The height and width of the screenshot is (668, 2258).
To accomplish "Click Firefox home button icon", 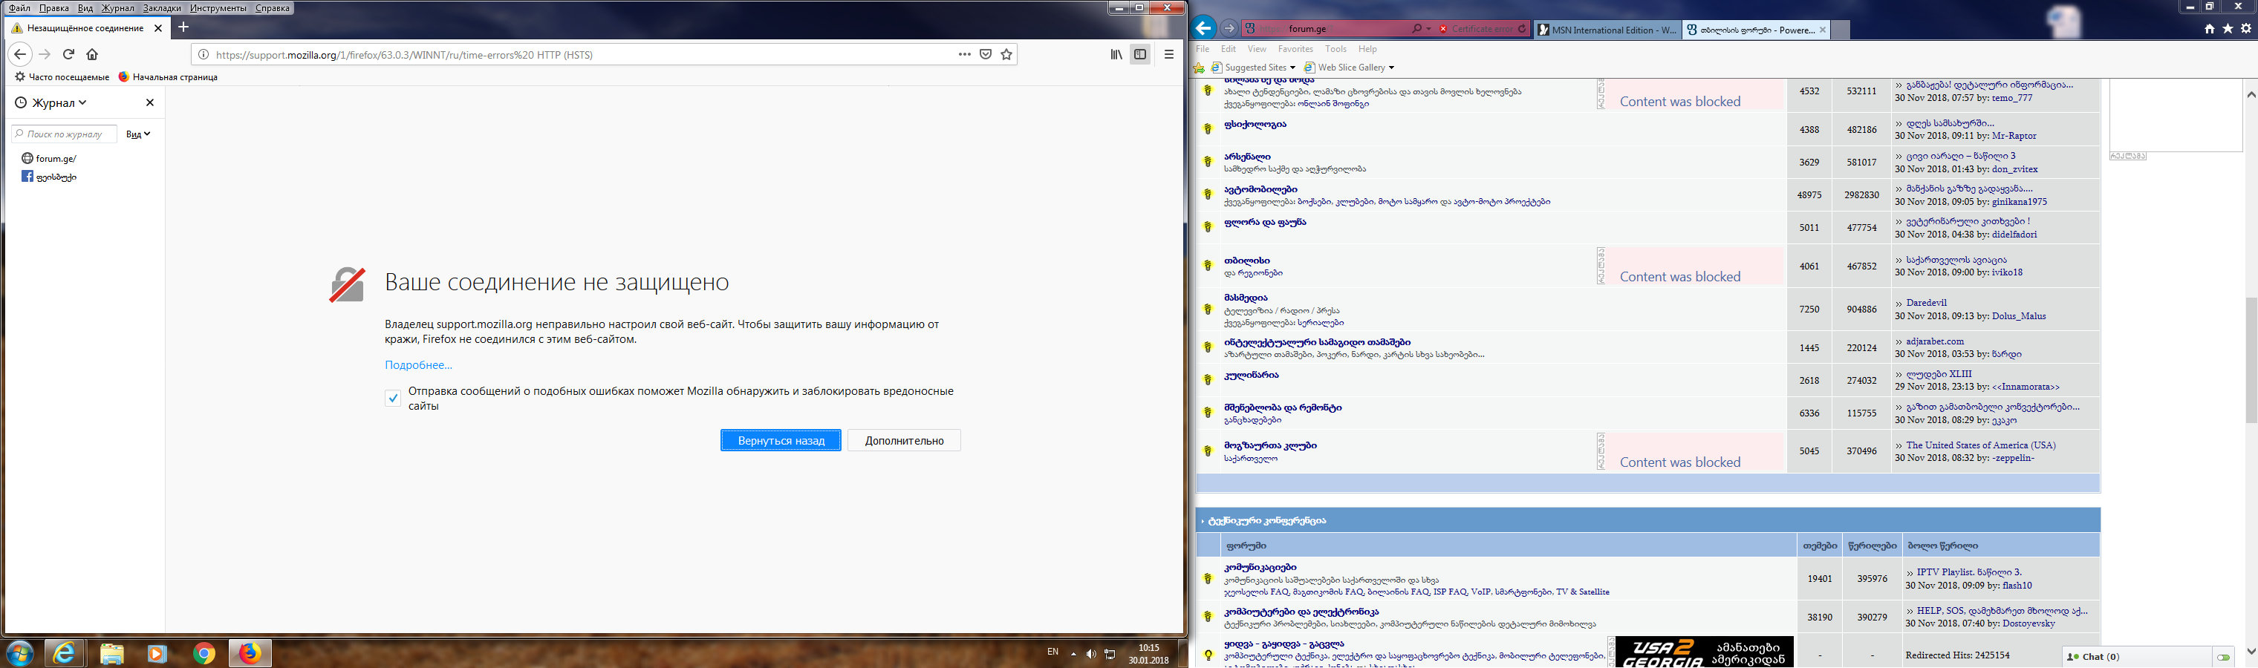I will click(92, 54).
